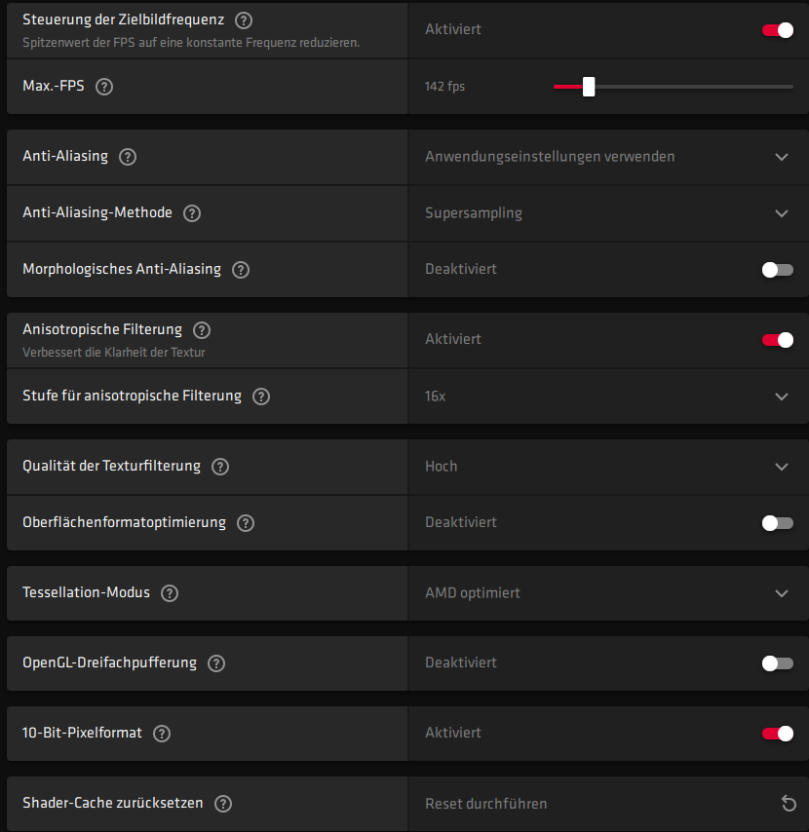Open help for Steuerung der Zielbildfrequenz
The width and height of the screenshot is (809, 832).
point(244,20)
